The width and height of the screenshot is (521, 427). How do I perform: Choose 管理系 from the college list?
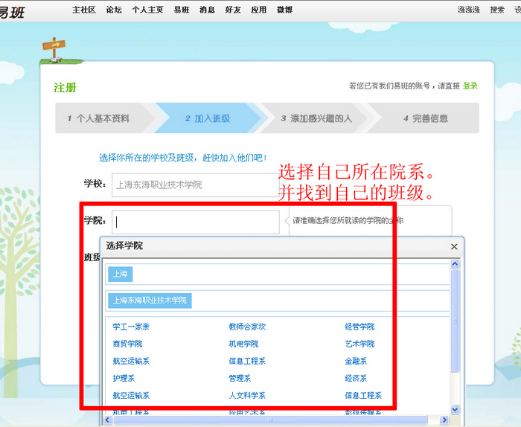click(240, 379)
